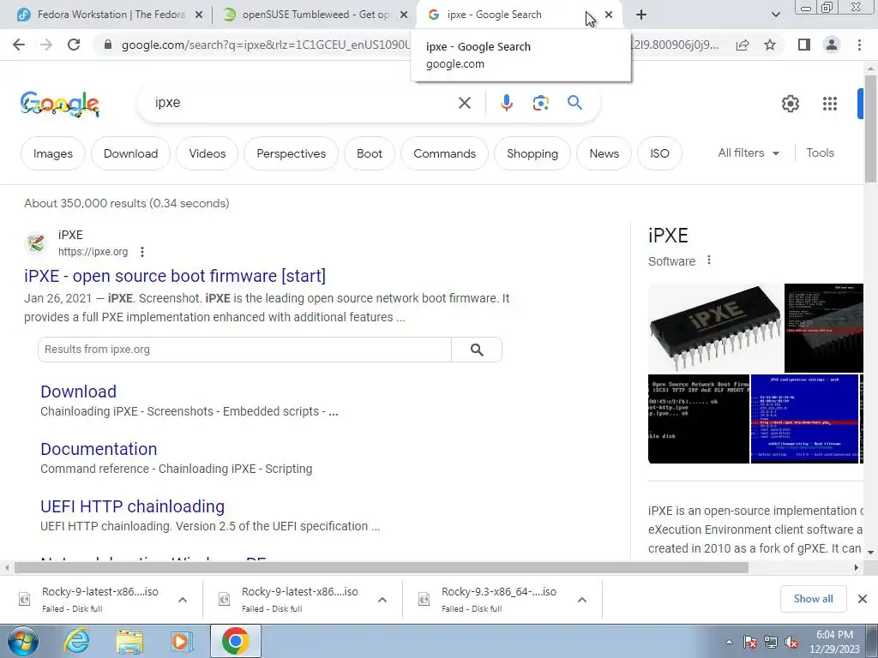878x658 pixels.
Task: Filter results by Perspectives
Action: 292,153
